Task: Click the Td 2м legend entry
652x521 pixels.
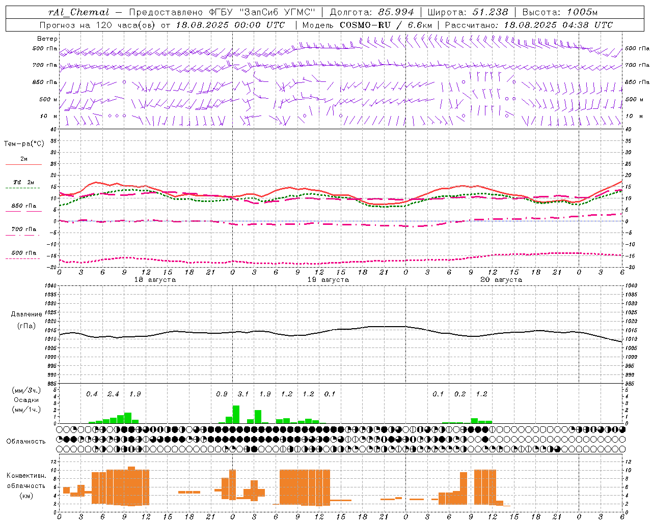Action: click(x=24, y=182)
